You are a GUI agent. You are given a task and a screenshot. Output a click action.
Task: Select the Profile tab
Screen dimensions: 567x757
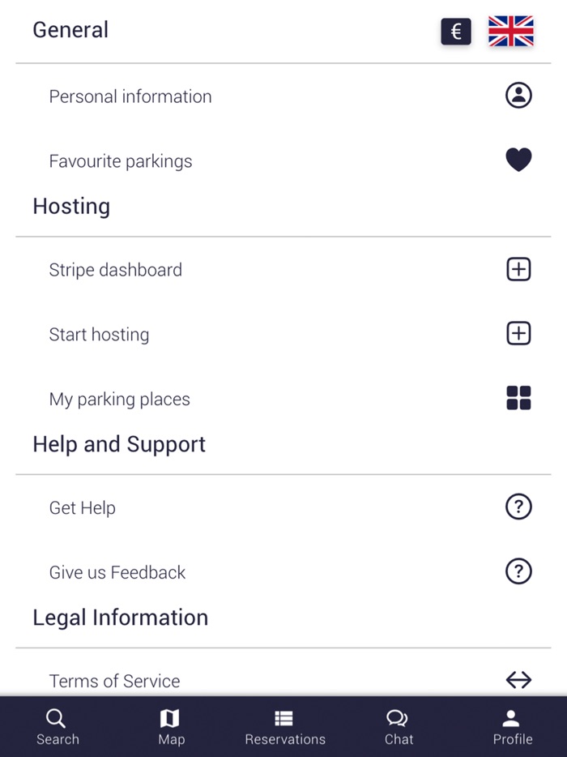[x=512, y=727]
